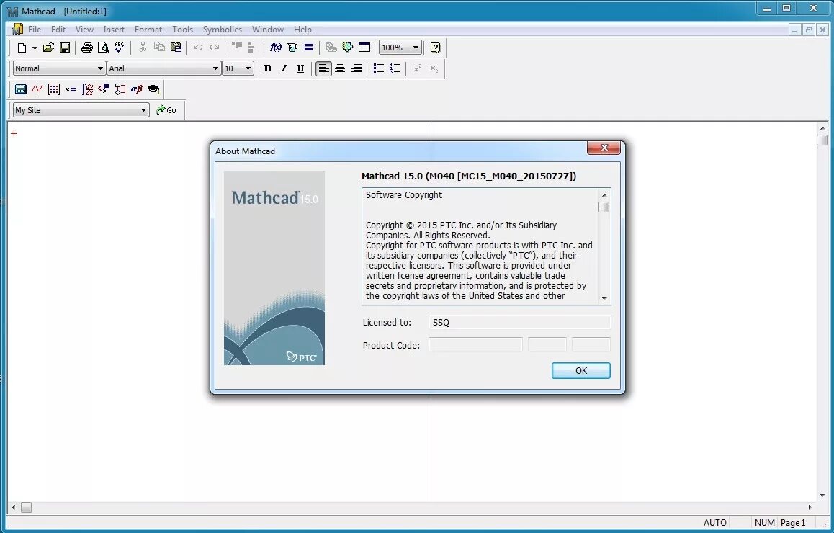The height and width of the screenshot is (533, 834).
Task: Open the Symbolics menu
Action: point(223,30)
